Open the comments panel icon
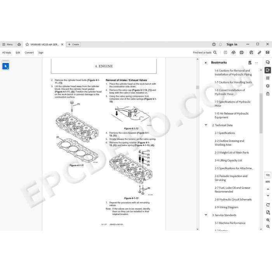Screen dimensions: 272x272 268,62
